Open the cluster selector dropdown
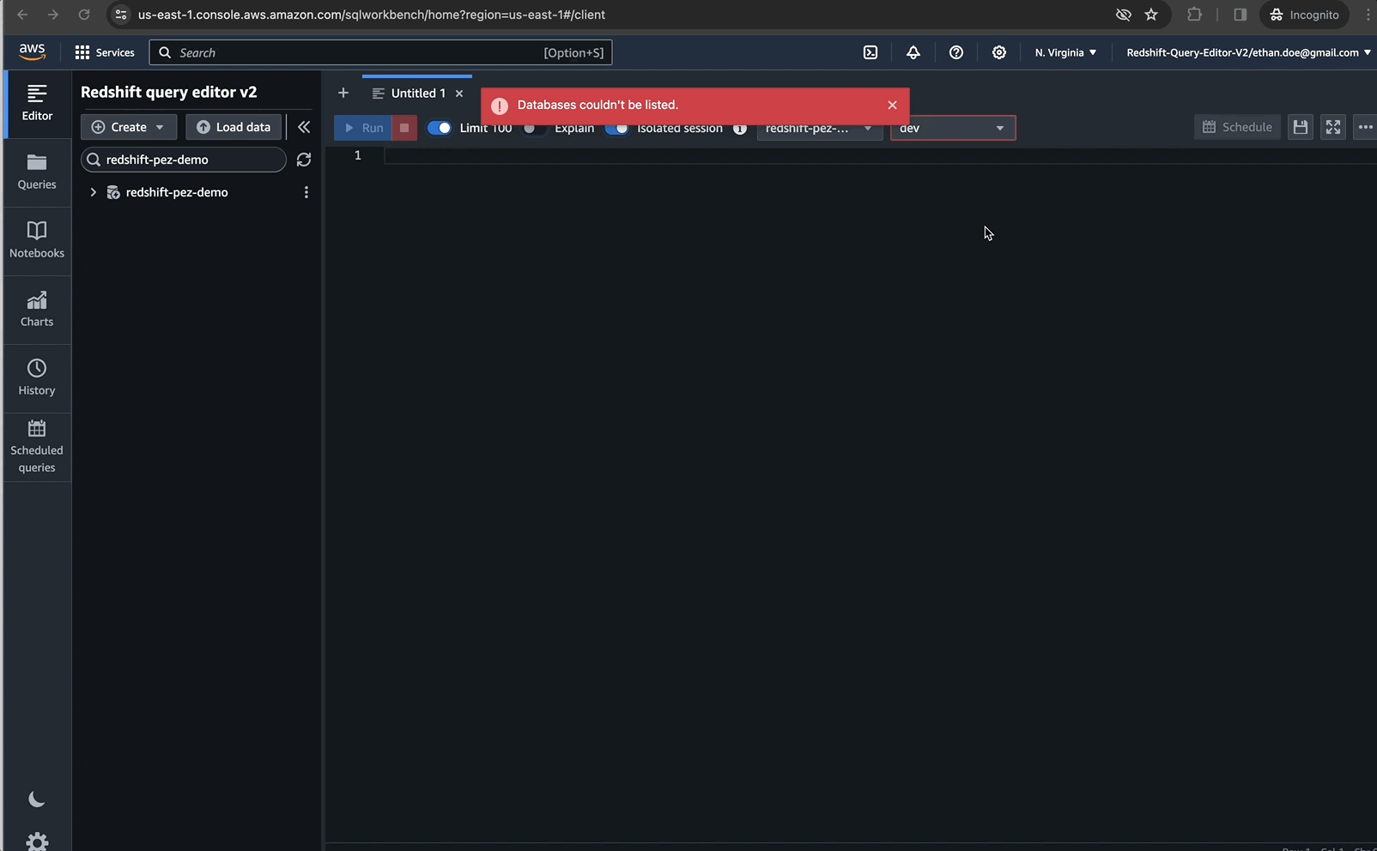Screen dimensions: 1377x851 click(819, 128)
